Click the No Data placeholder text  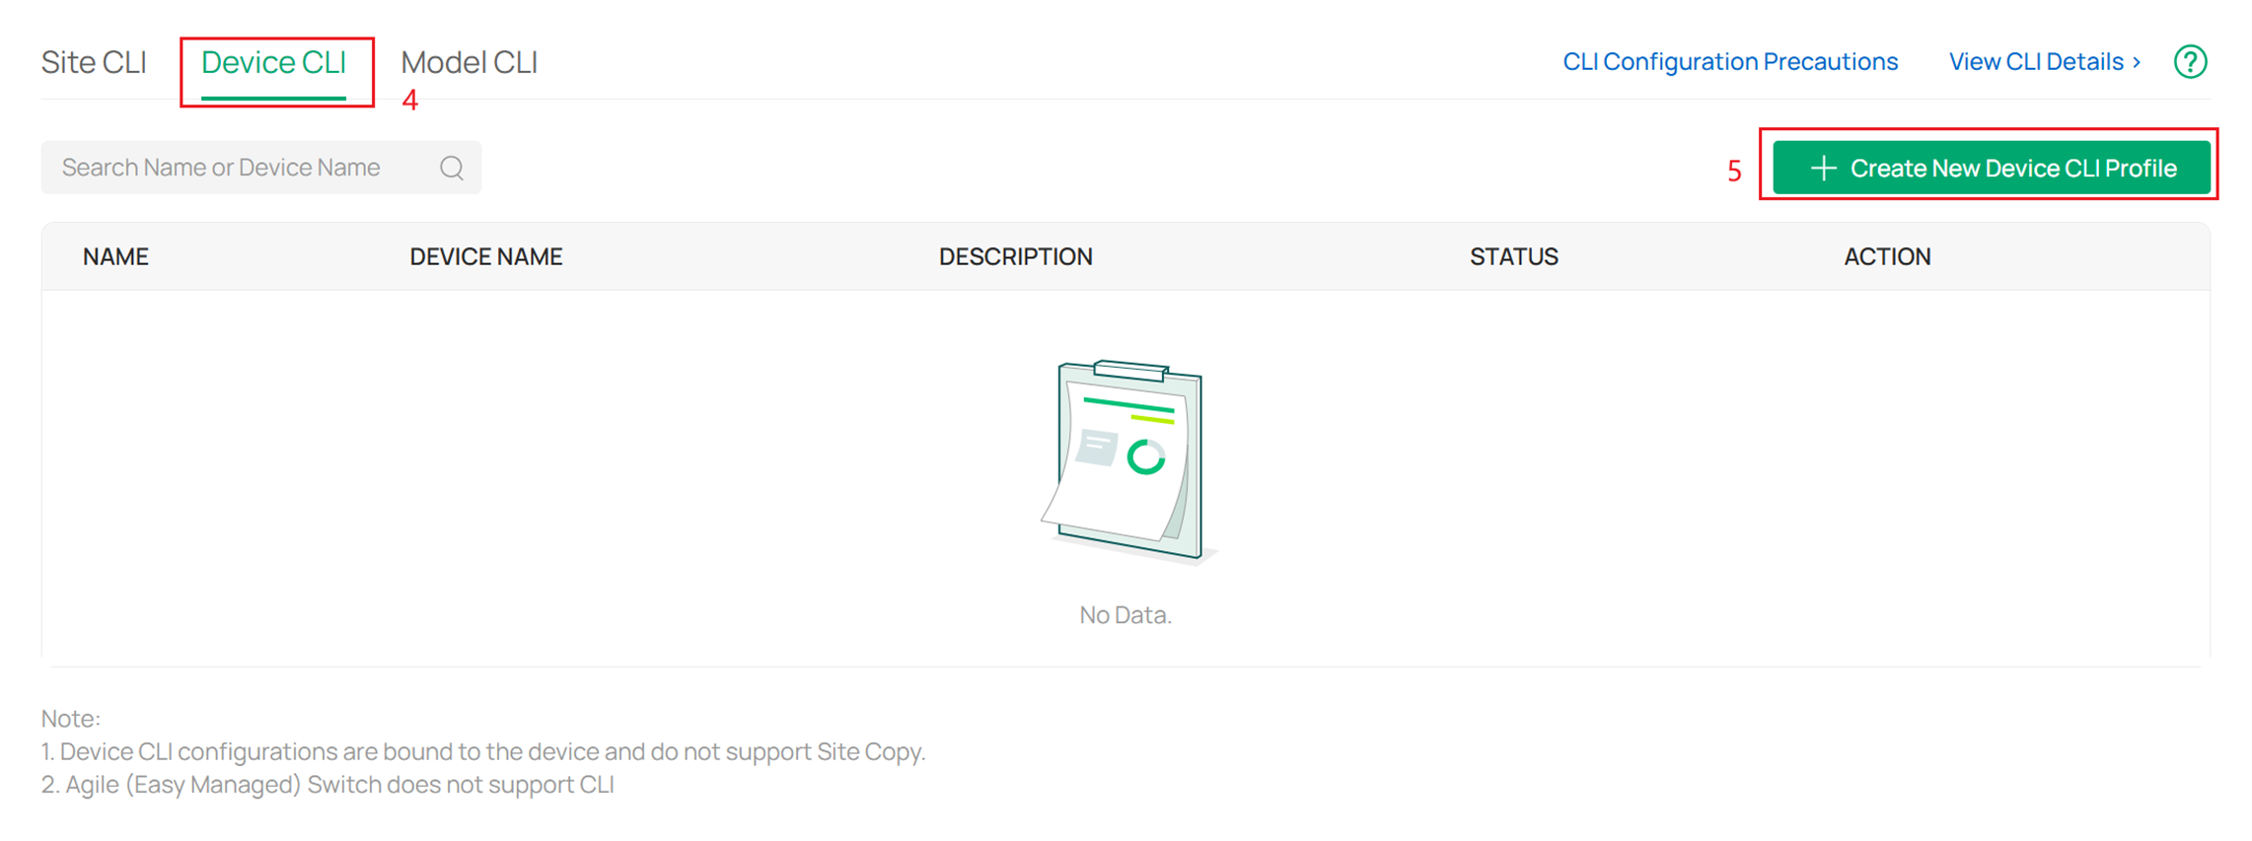tap(1126, 615)
